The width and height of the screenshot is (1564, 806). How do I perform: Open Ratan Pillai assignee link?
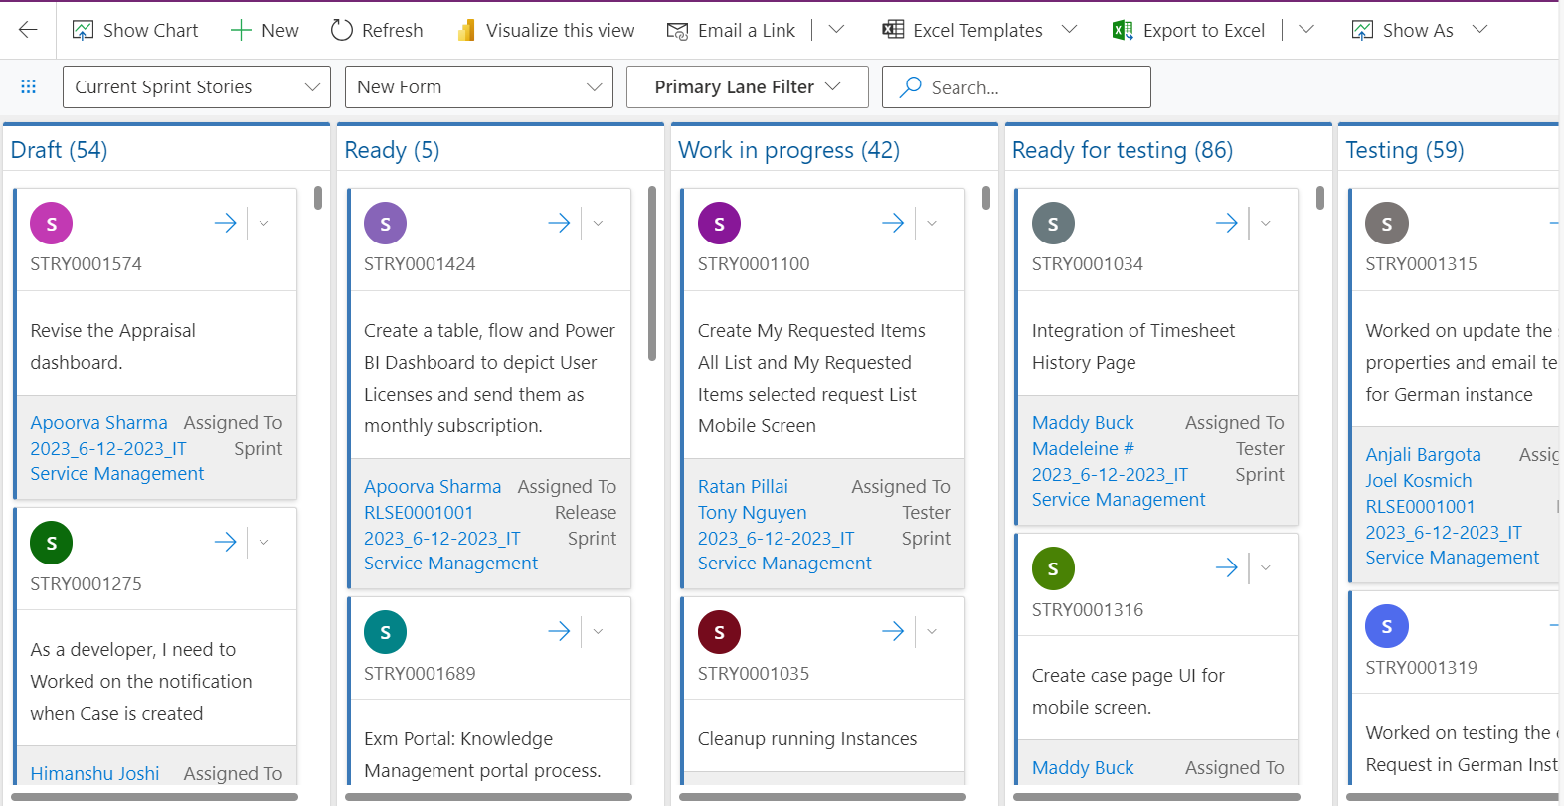coord(743,486)
